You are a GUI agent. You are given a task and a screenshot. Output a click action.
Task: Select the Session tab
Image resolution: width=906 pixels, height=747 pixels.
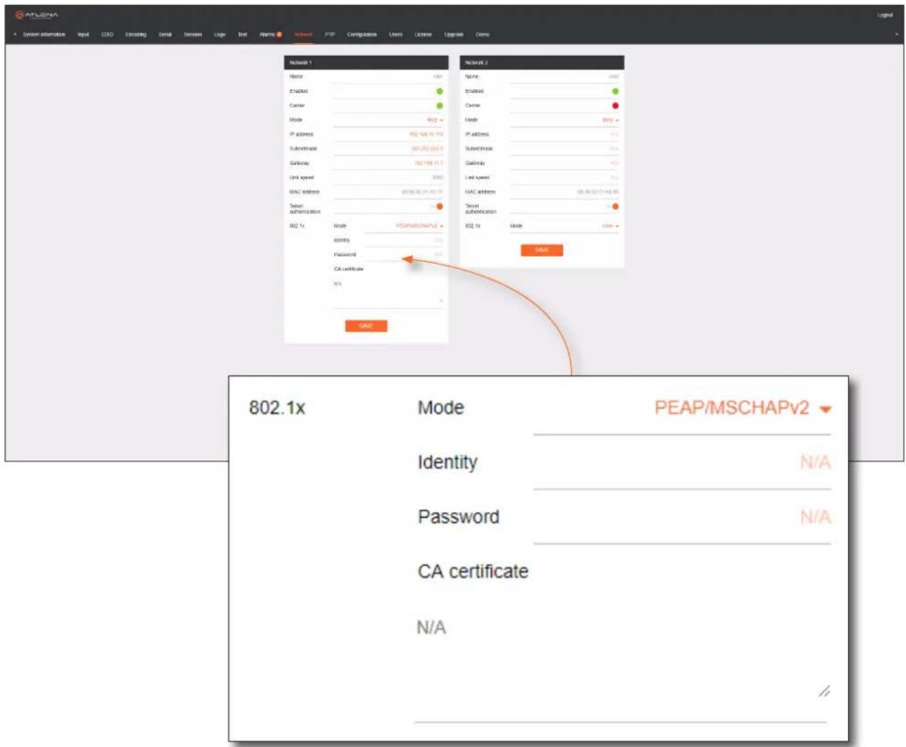[193, 35]
